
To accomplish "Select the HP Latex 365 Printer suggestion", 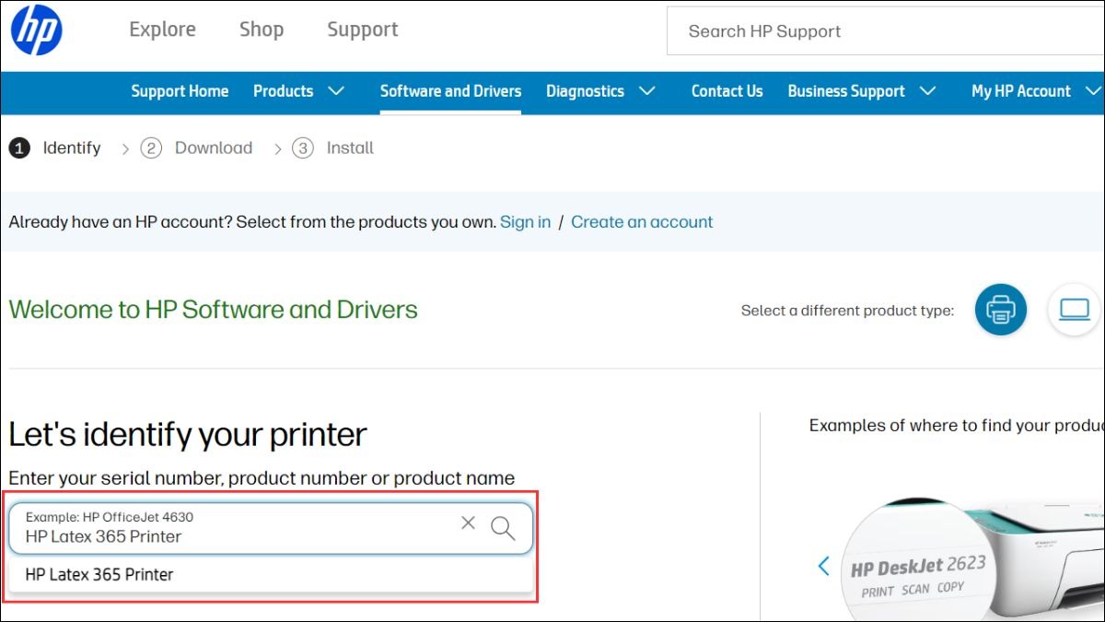I will [271, 574].
